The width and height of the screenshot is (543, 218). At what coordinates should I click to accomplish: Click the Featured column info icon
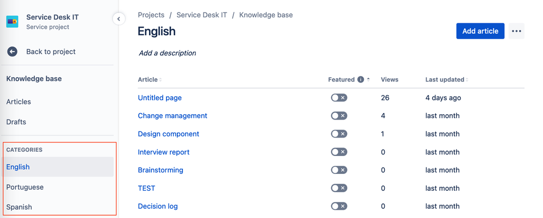[361, 79]
